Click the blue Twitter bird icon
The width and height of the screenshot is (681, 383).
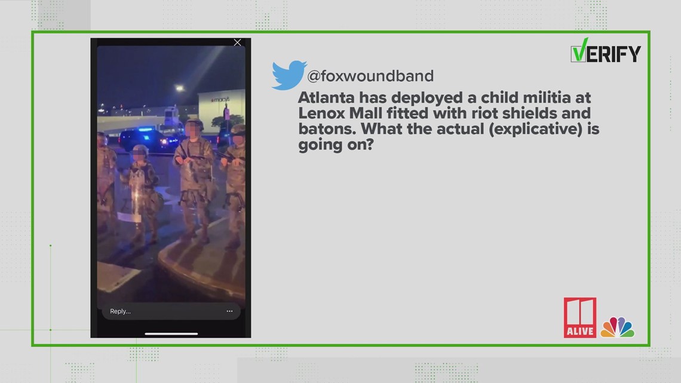tap(289, 75)
